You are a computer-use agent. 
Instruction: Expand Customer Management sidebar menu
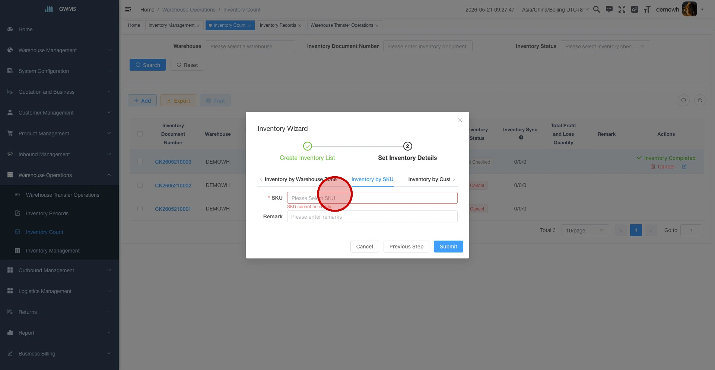pyautogui.click(x=60, y=113)
